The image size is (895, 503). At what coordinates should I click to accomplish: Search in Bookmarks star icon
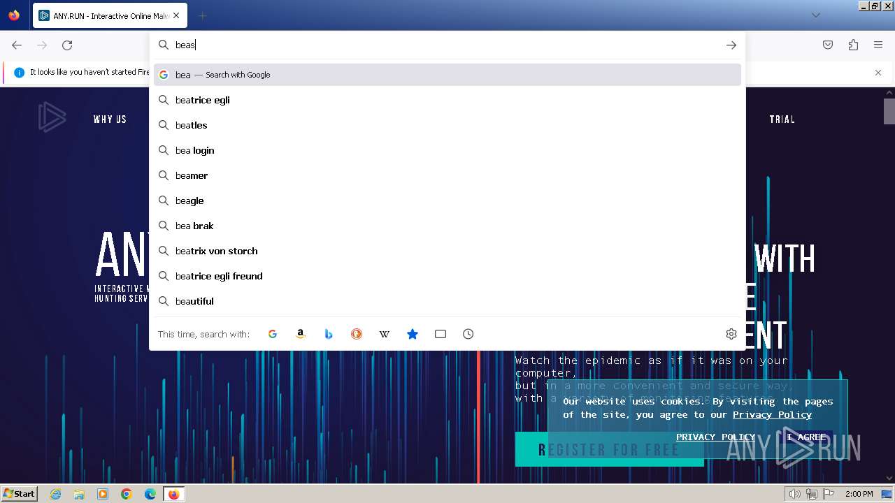[413, 334]
